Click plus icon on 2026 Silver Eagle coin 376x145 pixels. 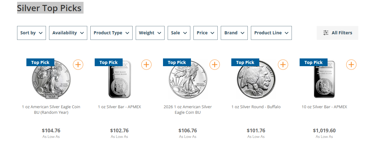[x=215, y=65]
